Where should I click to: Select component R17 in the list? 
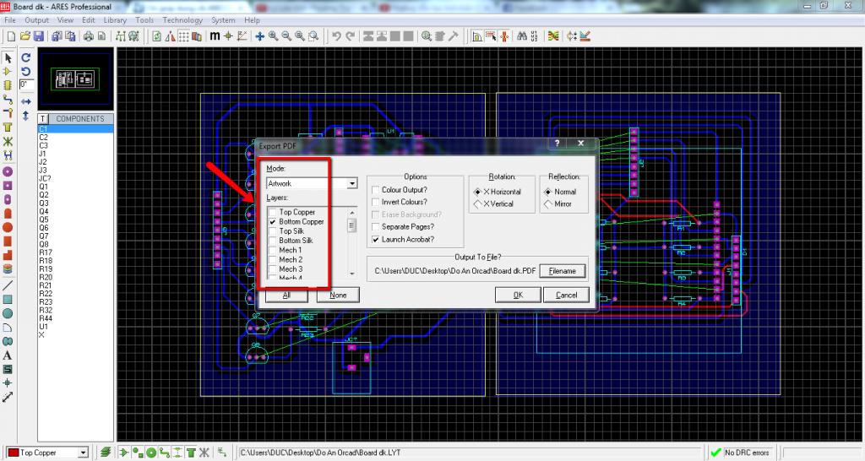[x=46, y=252]
